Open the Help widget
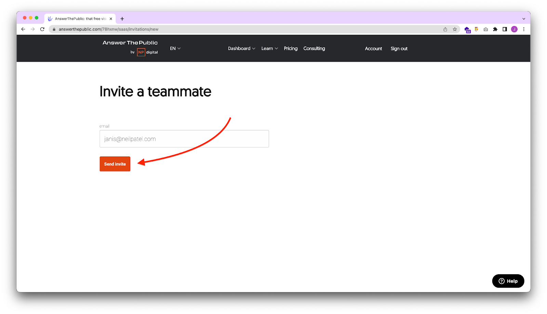The width and height of the screenshot is (547, 314). tap(508, 281)
